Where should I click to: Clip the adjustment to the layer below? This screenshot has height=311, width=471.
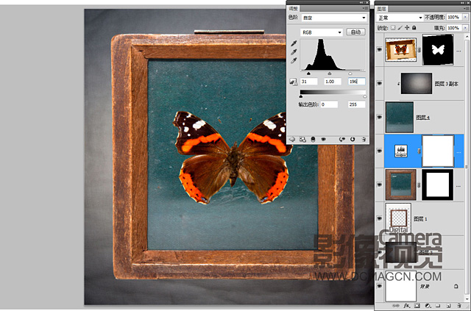(x=313, y=140)
